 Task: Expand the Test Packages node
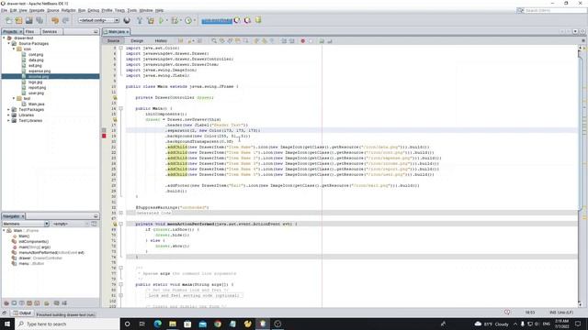click(9, 110)
